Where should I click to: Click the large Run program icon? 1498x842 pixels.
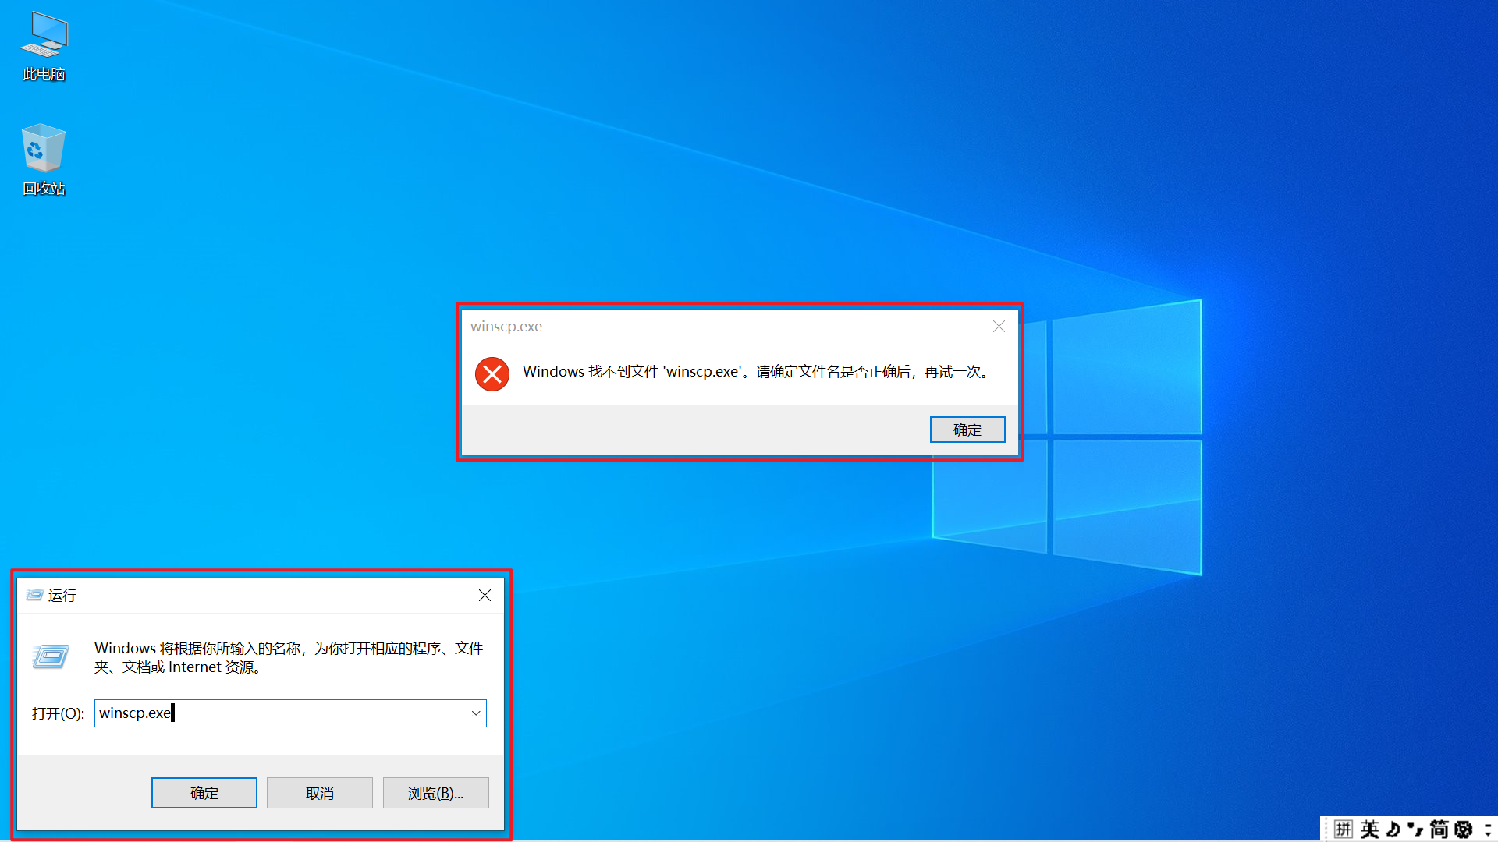click(x=51, y=656)
